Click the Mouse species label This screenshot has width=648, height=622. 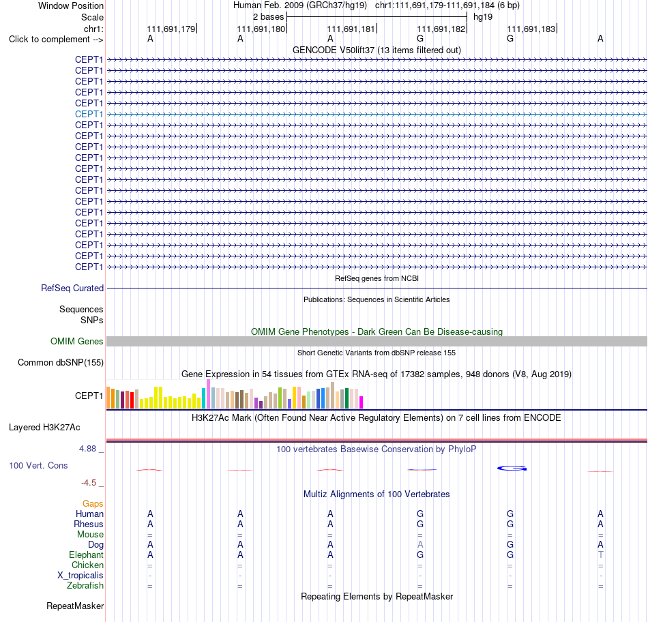click(90, 535)
